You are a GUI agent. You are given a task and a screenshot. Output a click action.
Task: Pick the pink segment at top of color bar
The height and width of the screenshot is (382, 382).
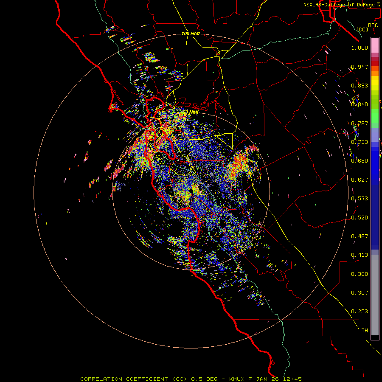tap(375, 45)
